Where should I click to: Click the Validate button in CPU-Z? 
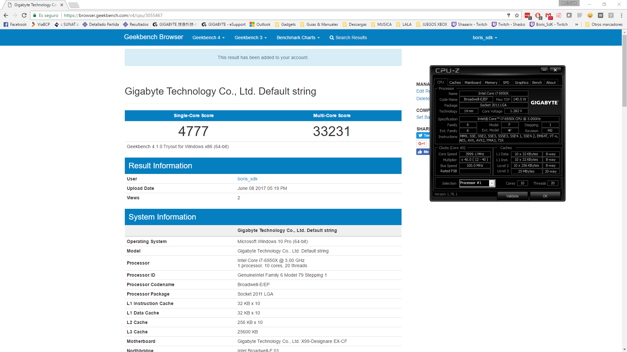click(512, 196)
